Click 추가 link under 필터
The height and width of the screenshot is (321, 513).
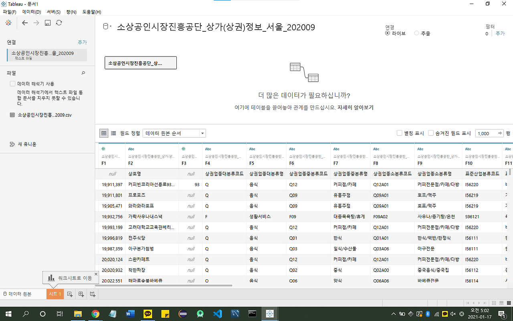(500, 34)
